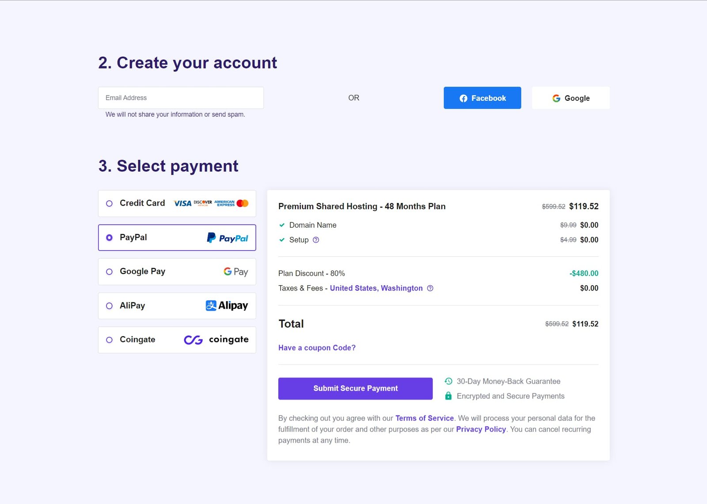Open the Setup help question icon

316,240
